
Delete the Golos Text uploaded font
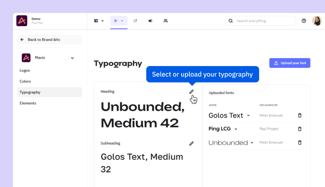coord(299,115)
